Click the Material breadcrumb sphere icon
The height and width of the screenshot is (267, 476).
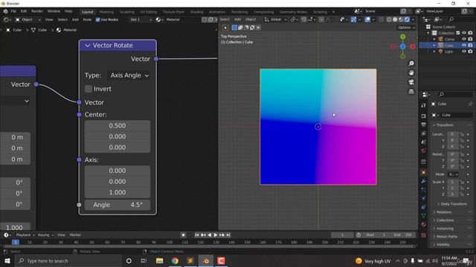point(59,30)
